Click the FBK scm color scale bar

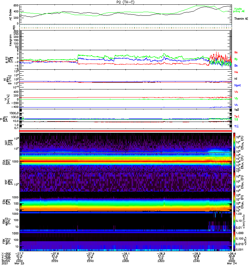(234, 241)
